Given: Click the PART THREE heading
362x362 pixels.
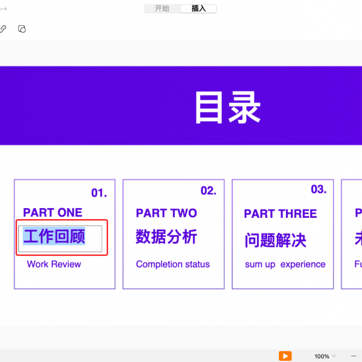Looking at the screenshot, I should (x=280, y=214).
